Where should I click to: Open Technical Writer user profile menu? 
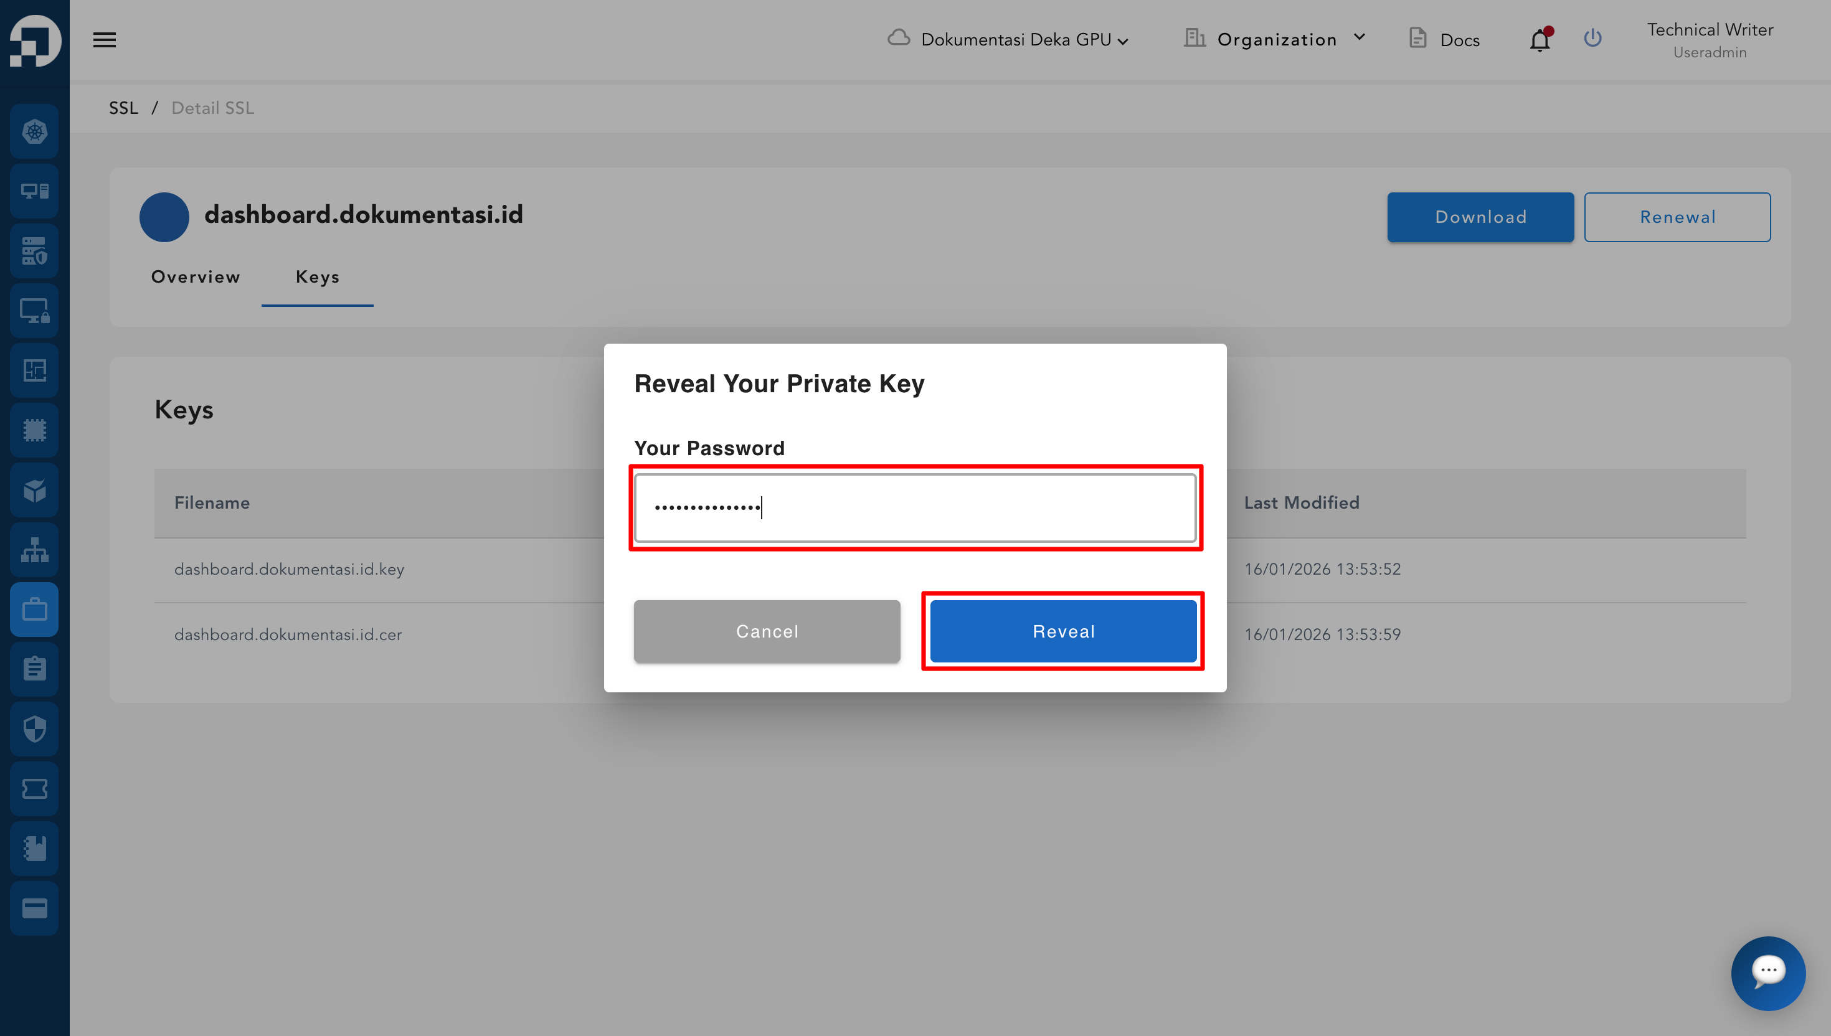pyautogui.click(x=1710, y=40)
